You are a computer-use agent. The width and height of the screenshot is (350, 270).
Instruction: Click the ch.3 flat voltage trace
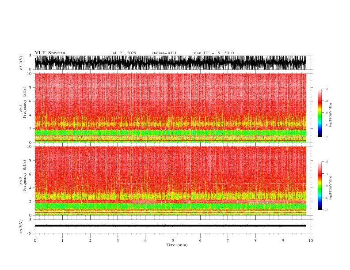(170, 226)
